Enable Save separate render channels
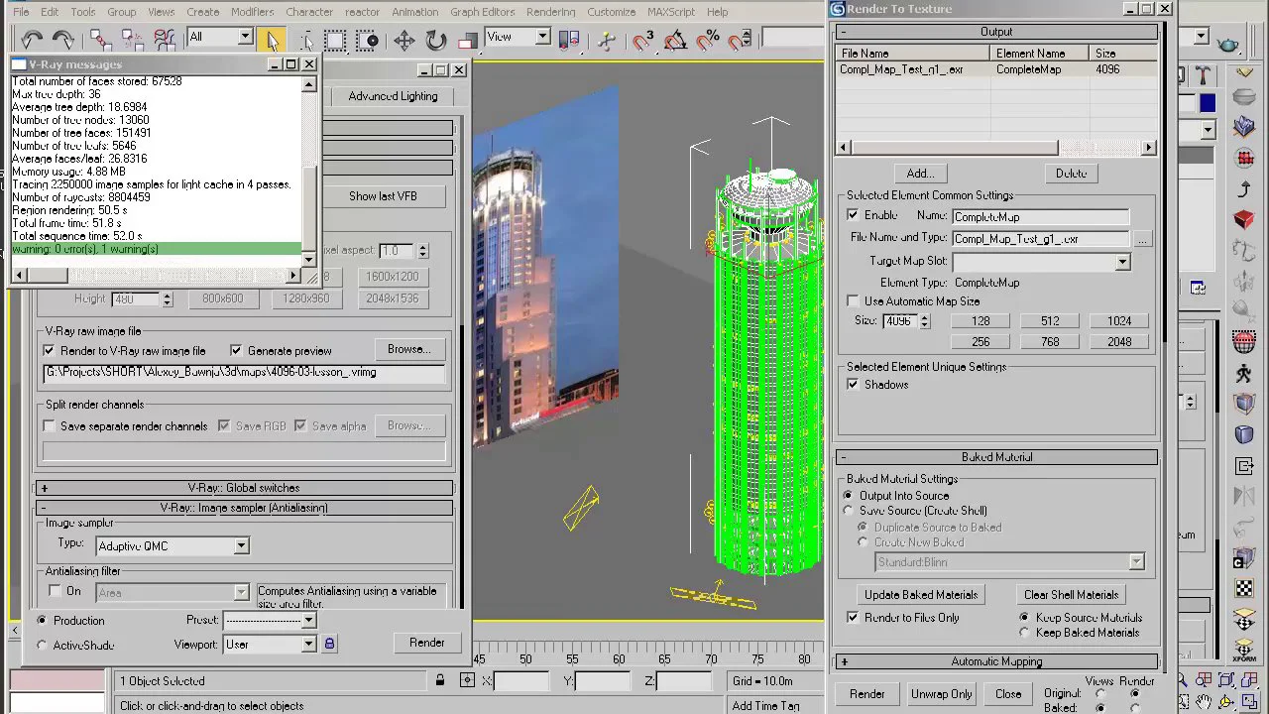1269x714 pixels. (49, 426)
